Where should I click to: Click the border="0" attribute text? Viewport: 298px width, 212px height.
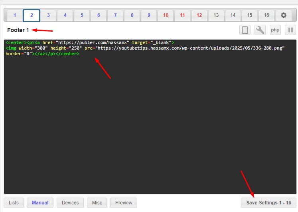pos(19,54)
